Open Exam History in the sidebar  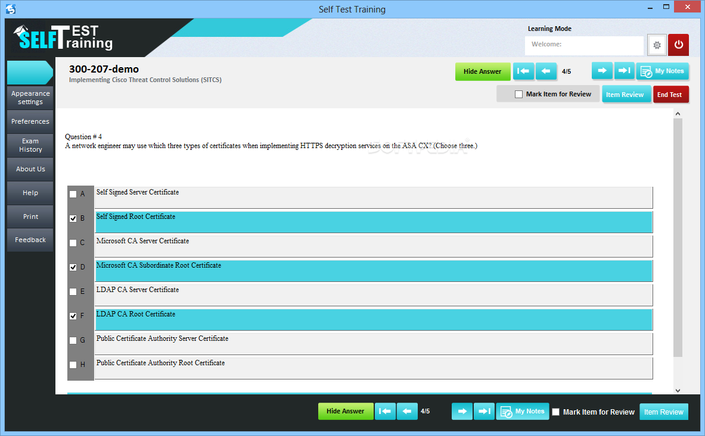click(30, 145)
